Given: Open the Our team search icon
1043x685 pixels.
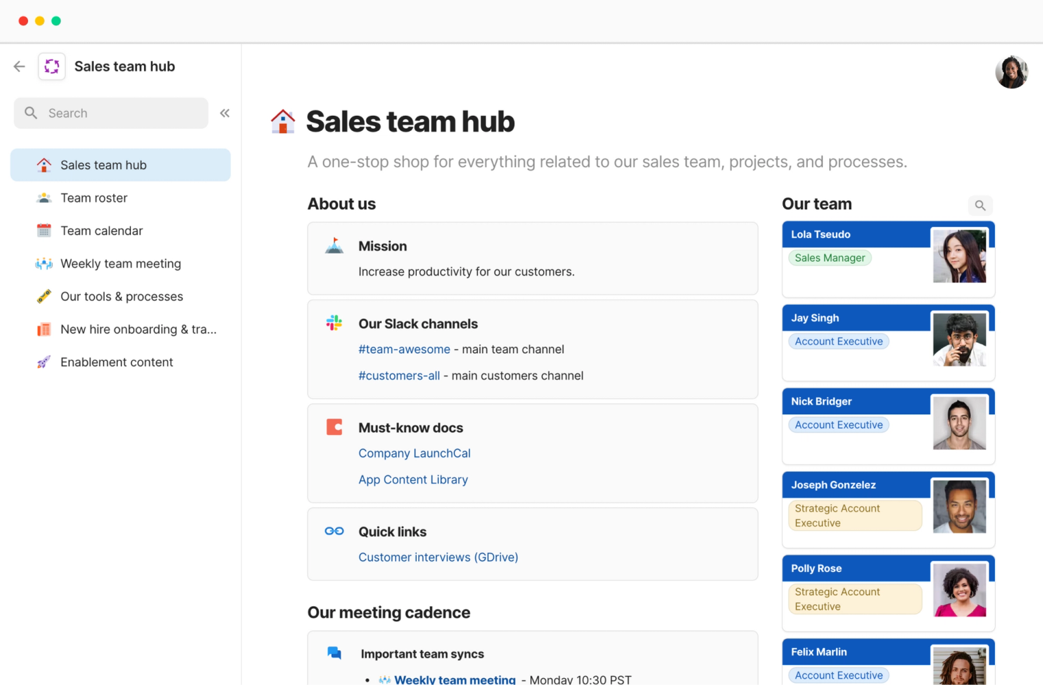Looking at the screenshot, I should (980, 206).
